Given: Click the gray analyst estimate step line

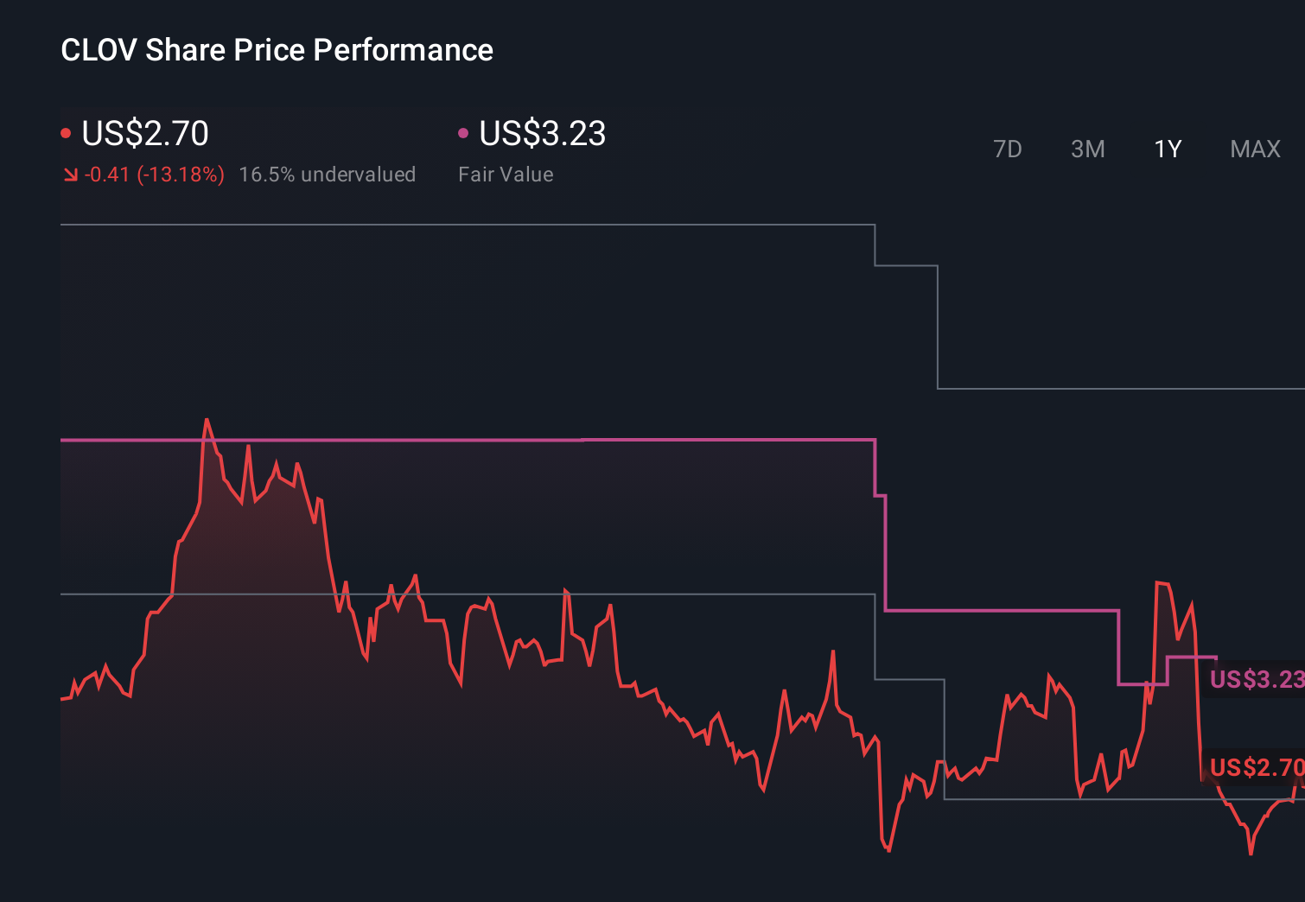Looking at the screenshot, I should 432,226.
